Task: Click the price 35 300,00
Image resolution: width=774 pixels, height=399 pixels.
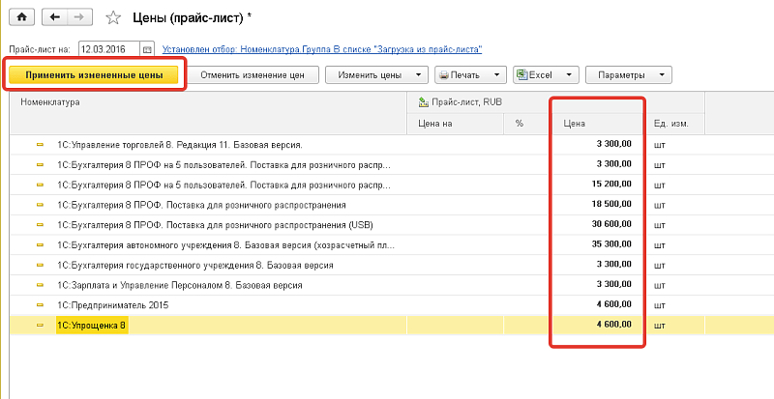Action: tap(611, 244)
